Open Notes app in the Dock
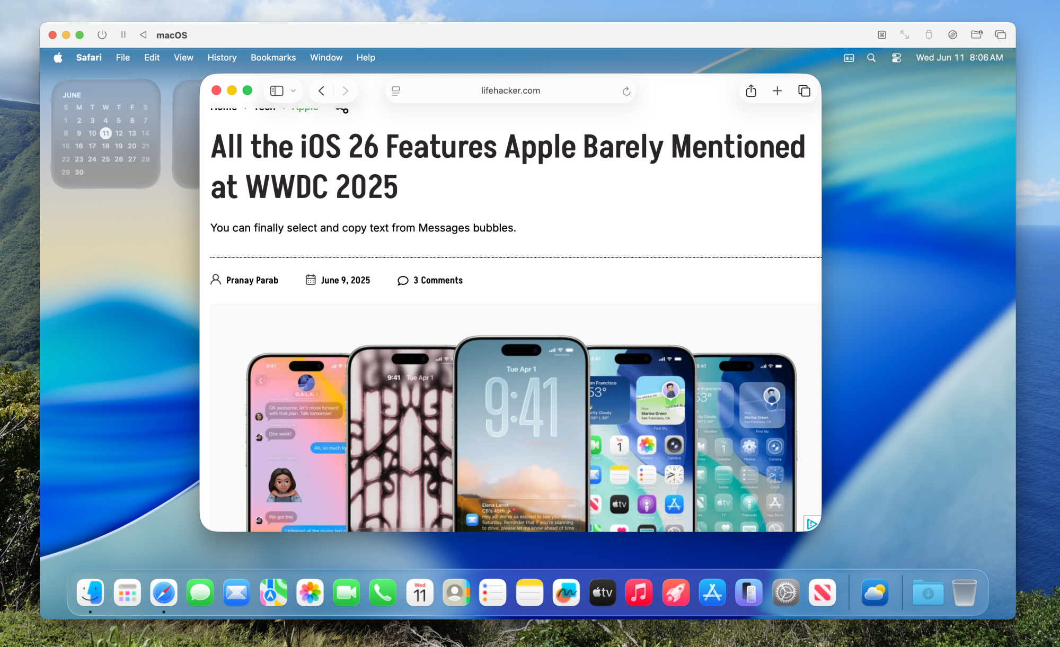Screen dimensions: 1060x647 [x=529, y=592]
